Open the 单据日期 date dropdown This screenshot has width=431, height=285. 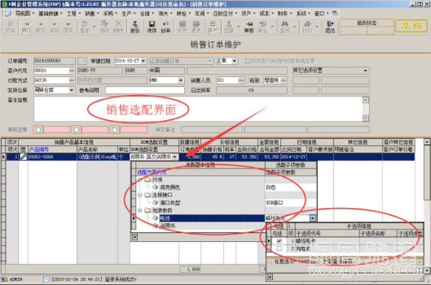click(x=144, y=61)
